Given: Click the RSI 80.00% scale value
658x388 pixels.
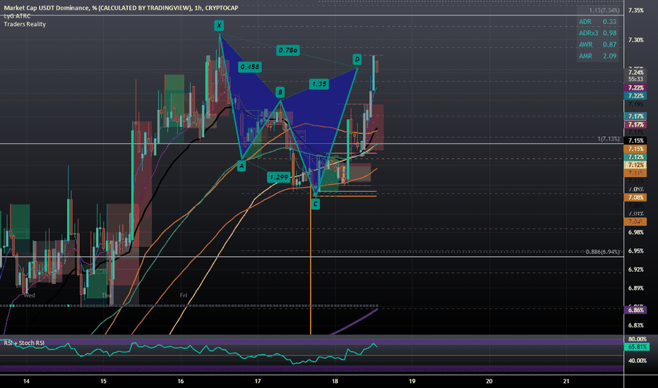Looking at the screenshot, I should pyautogui.click(x=637, y=339).
